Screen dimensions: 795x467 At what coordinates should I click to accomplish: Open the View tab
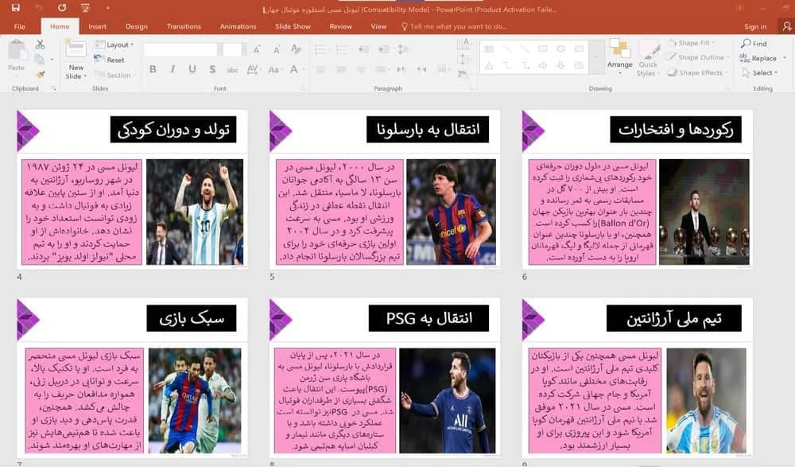tap(378, 26)
